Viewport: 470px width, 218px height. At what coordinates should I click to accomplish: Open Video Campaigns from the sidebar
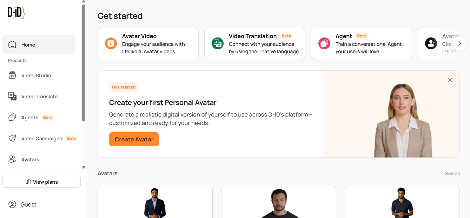click(x=39, y=139)
